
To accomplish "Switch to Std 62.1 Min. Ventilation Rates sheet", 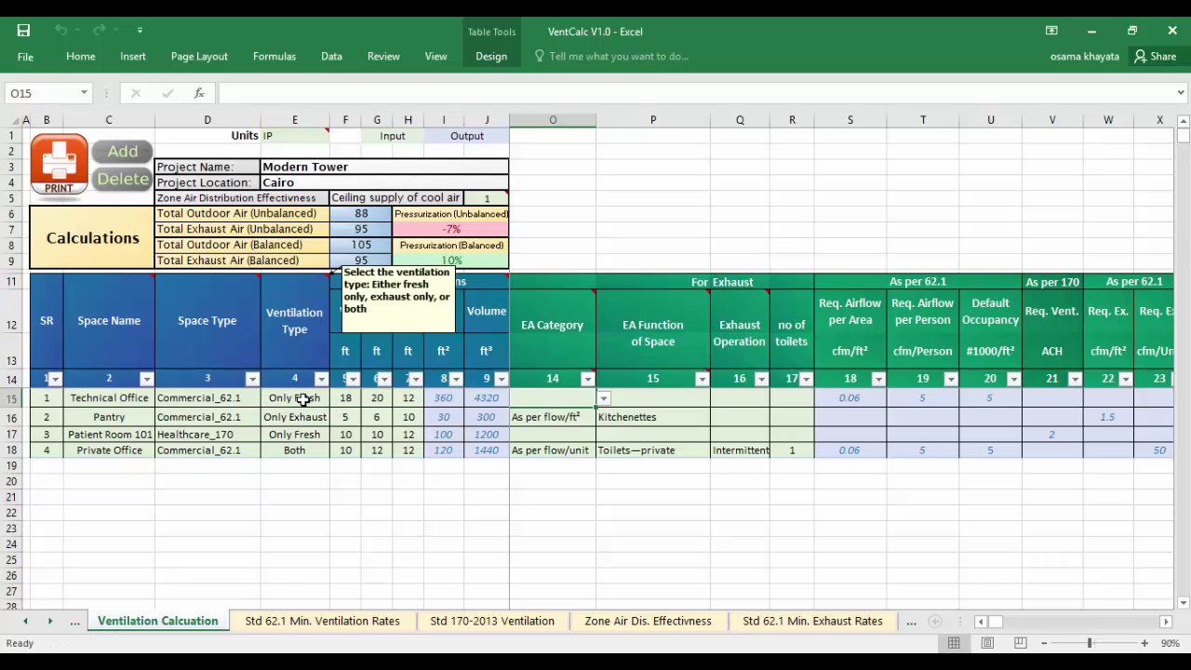I will 322,621.
